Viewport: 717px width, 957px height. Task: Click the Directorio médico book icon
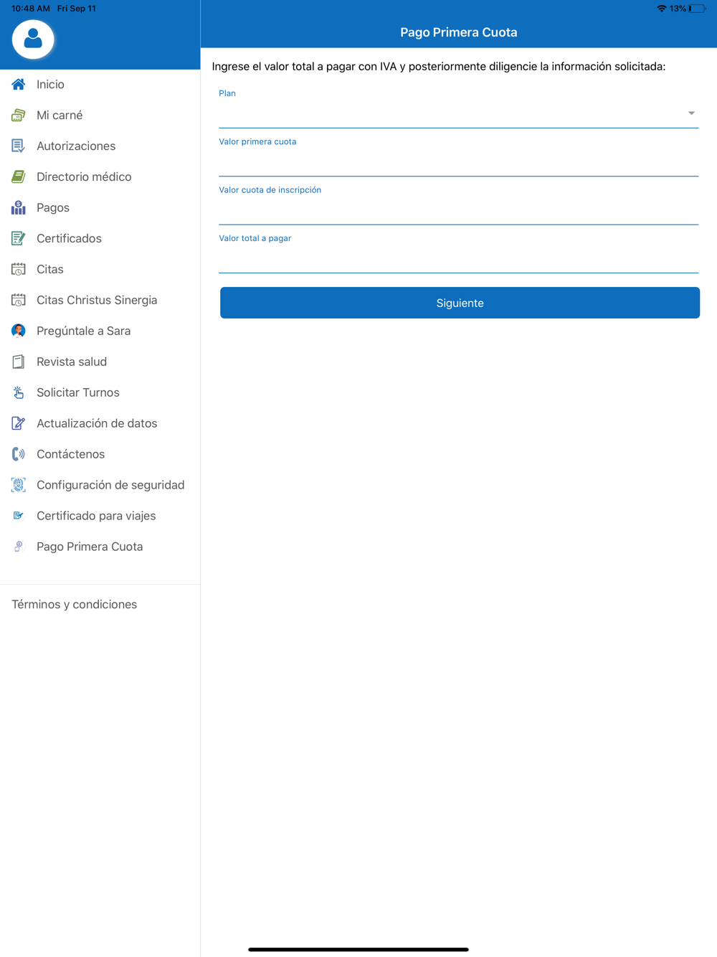tap(19, 176)
